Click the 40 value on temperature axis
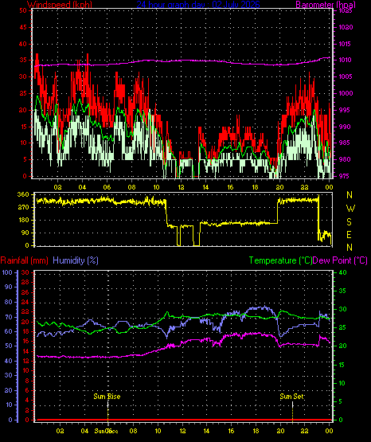371x442 pixels. coord(342,272)
